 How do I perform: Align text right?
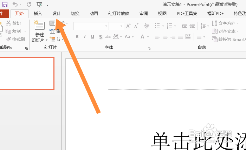coord(173,37)
